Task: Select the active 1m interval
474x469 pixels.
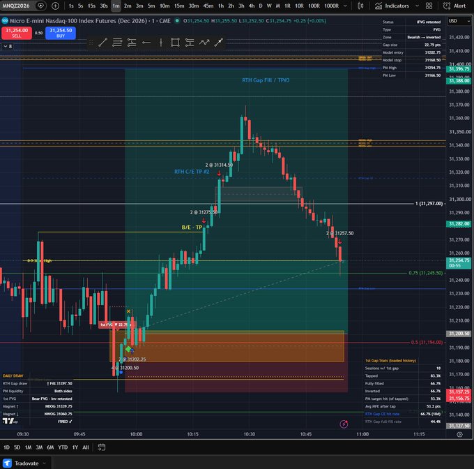Action: [x=116, y=6]
